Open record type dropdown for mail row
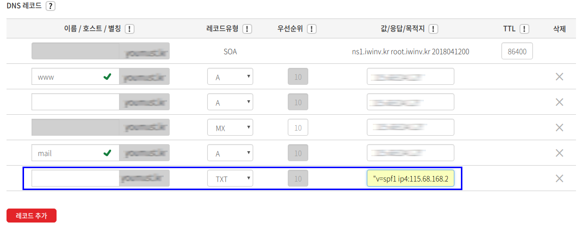The height and width of the screenshot is (232, 580). 230,153
